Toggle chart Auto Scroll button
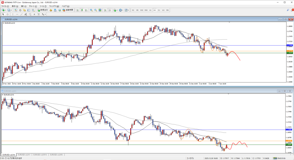Viewport: 294px width, 160px height. [x=105, y=10]
